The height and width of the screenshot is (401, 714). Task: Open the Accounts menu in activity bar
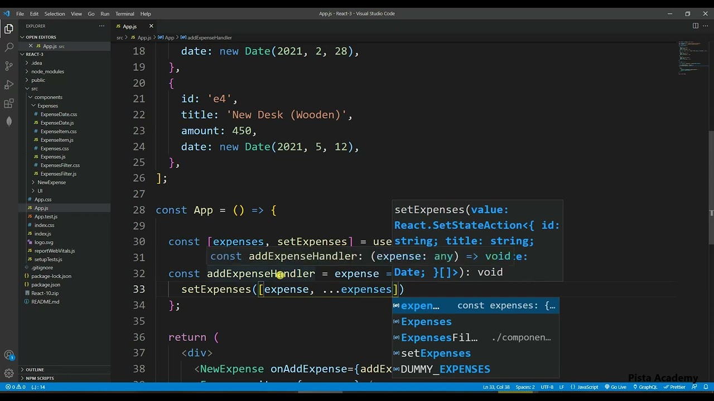9,355
